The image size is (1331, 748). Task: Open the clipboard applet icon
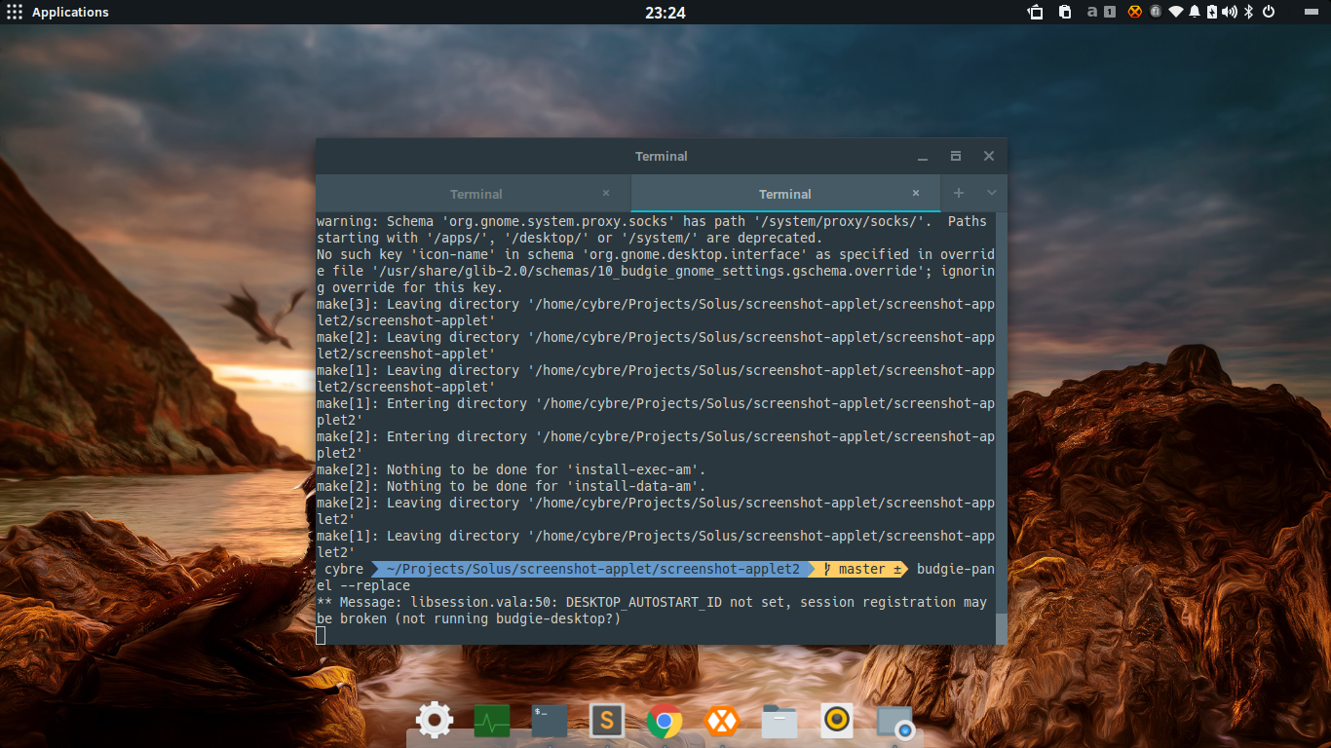pyautogui.click(x=1065, y=12)
